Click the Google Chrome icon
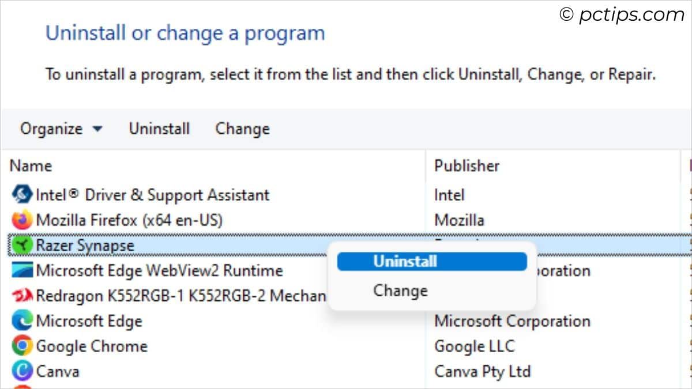 (x=22, y=346)
